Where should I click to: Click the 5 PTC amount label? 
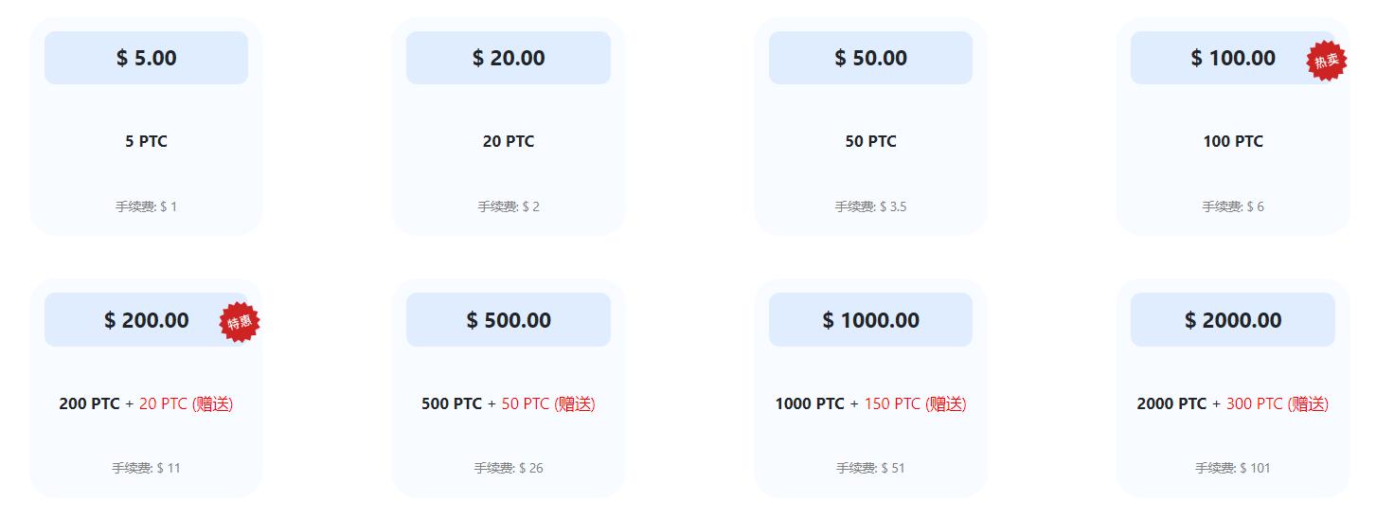click(146, 141)
